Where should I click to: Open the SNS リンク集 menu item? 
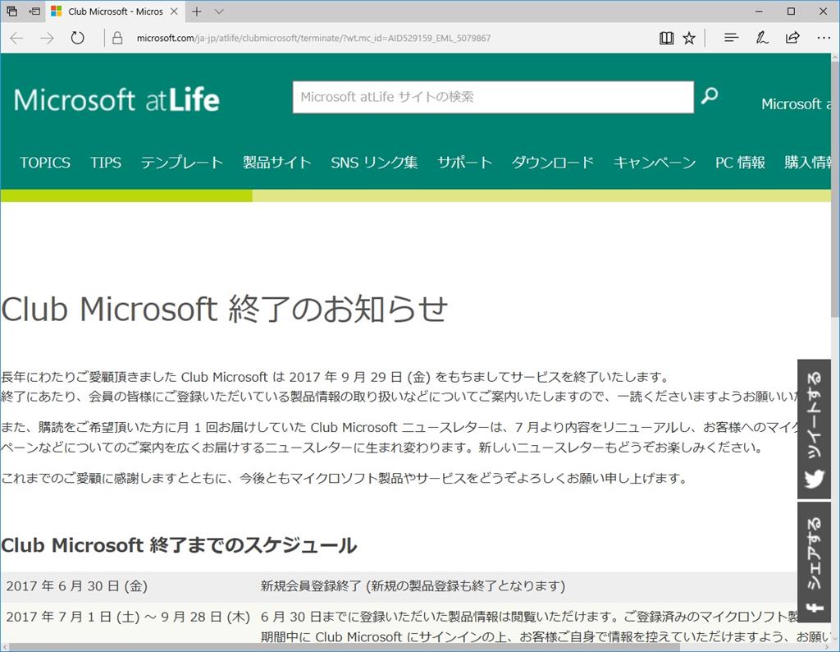374,163
